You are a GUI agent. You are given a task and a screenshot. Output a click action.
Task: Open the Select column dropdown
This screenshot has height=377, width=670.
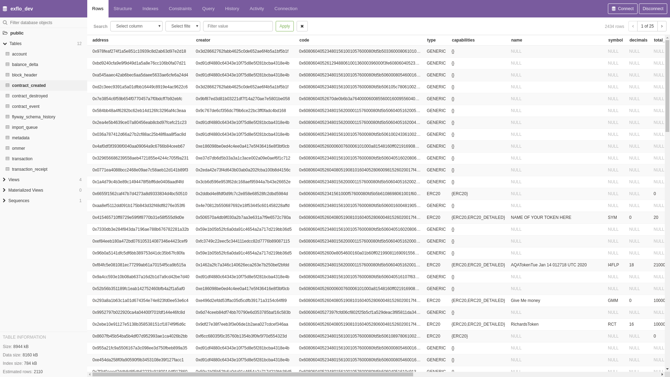point(136,26)
